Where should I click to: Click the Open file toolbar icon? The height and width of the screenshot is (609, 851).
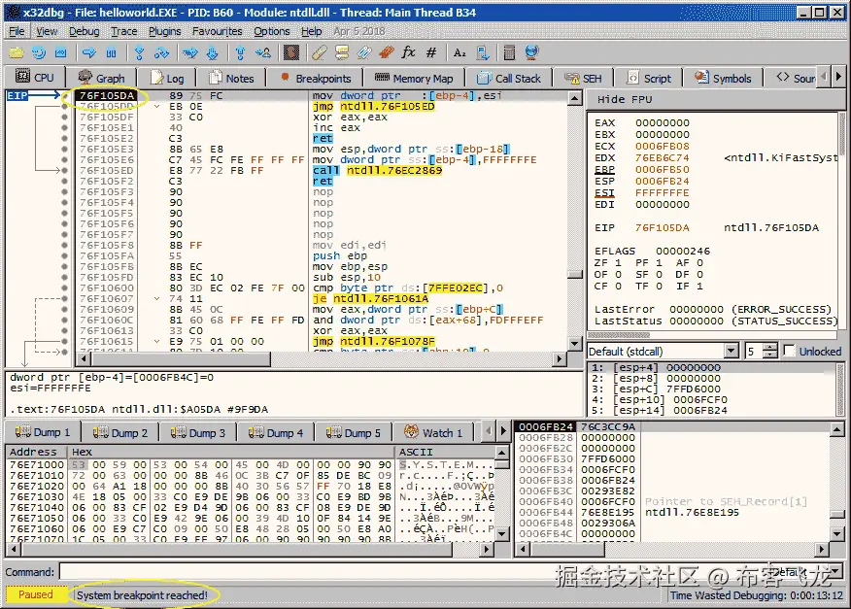pyautogui.click(x=17, y=52)
